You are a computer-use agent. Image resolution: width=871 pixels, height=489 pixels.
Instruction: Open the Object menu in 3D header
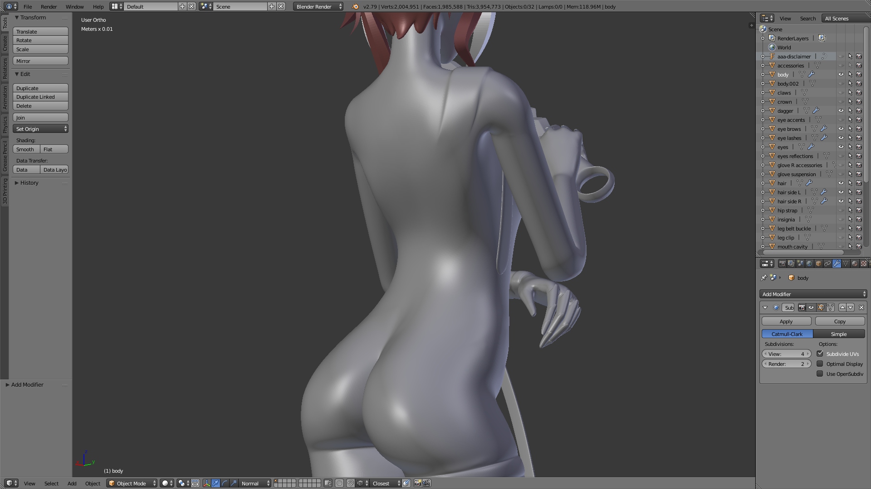pos(93,483)
